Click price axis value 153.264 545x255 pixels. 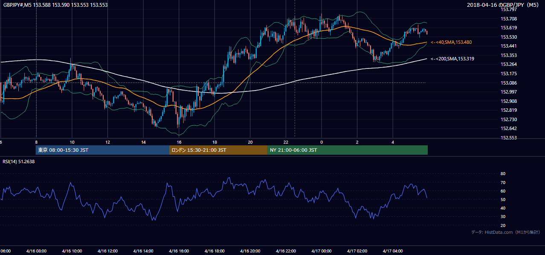click(508, 65)
